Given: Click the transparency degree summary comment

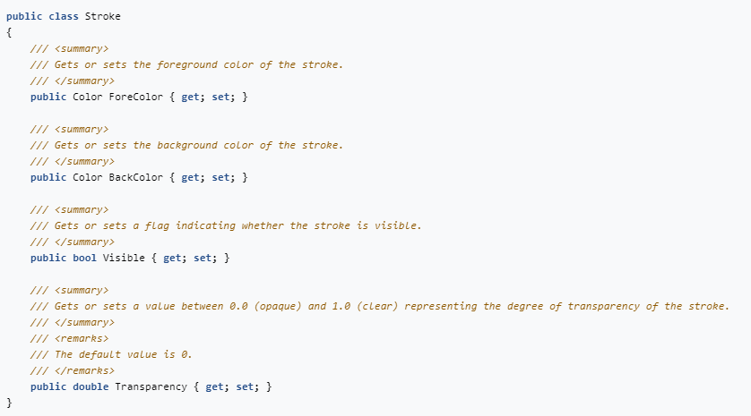Looking at the screenshot, I should pos(380,306).
